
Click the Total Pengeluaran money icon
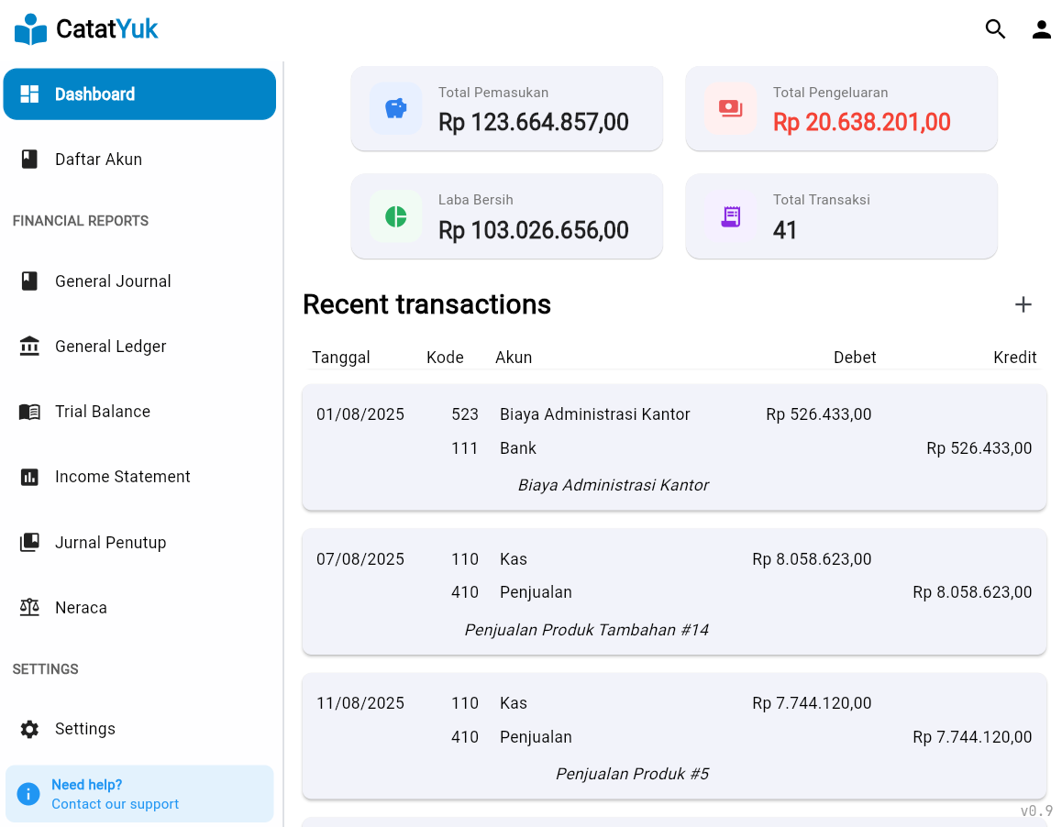730,109
